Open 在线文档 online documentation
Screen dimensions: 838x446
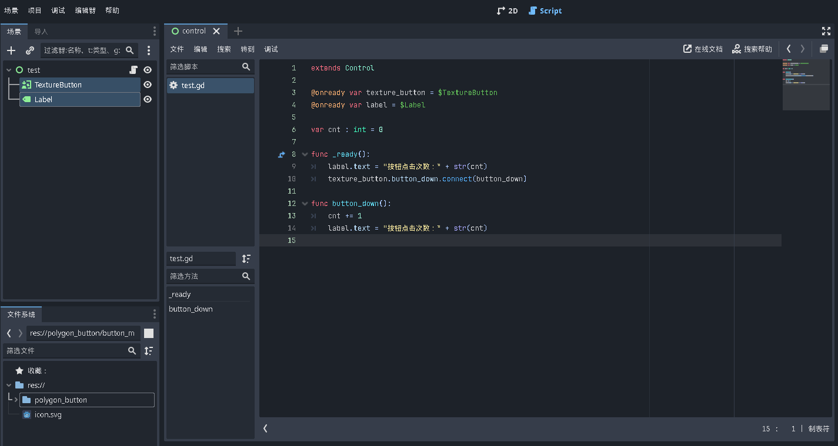702,49
